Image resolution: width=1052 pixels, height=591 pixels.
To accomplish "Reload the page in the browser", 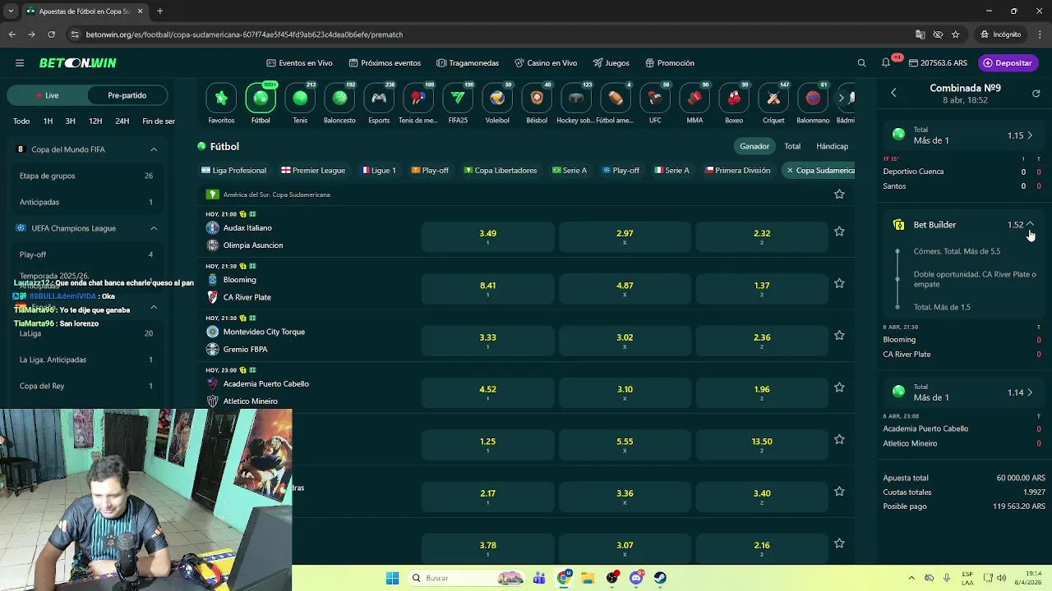I will pyautogui.click(x=51, y=34).
